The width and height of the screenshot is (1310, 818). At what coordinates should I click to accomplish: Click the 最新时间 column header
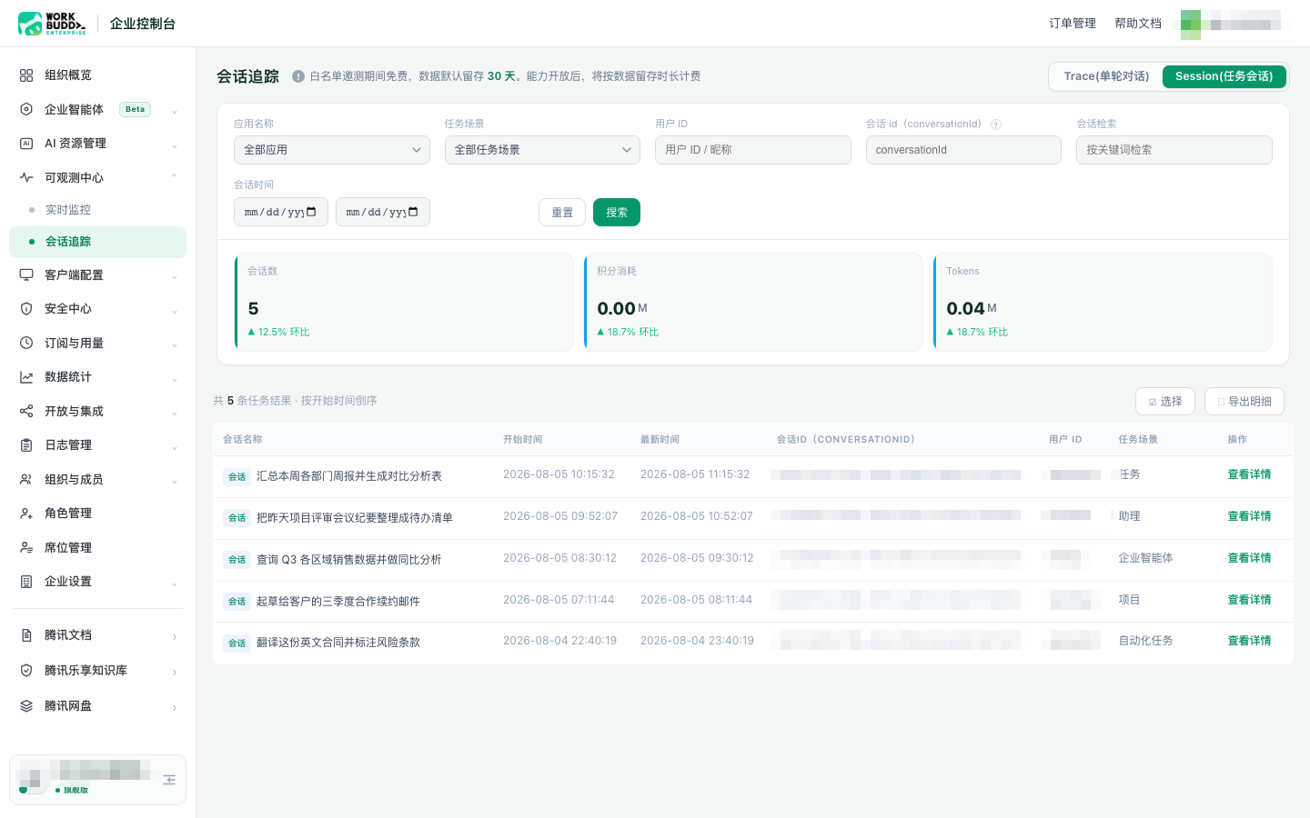(660, 440)
